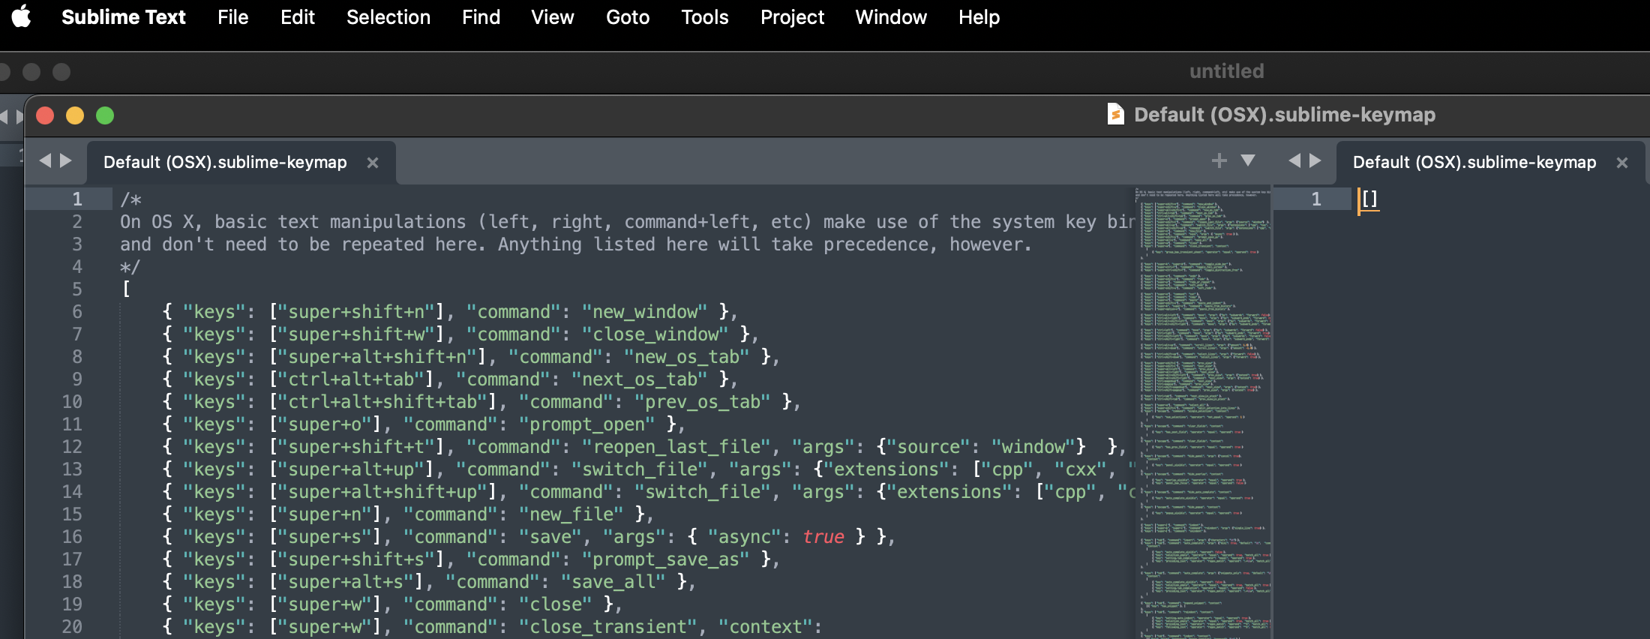Open the Edit menu

(x=298, y=17)
